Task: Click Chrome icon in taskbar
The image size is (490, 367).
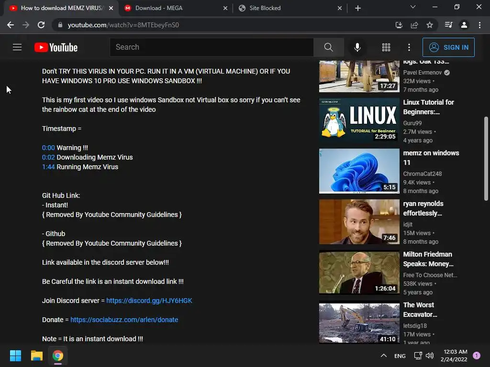Action: click(58, 356)
